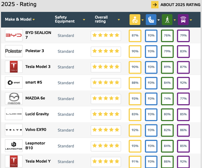Click the Polestar brand logo

14,51
